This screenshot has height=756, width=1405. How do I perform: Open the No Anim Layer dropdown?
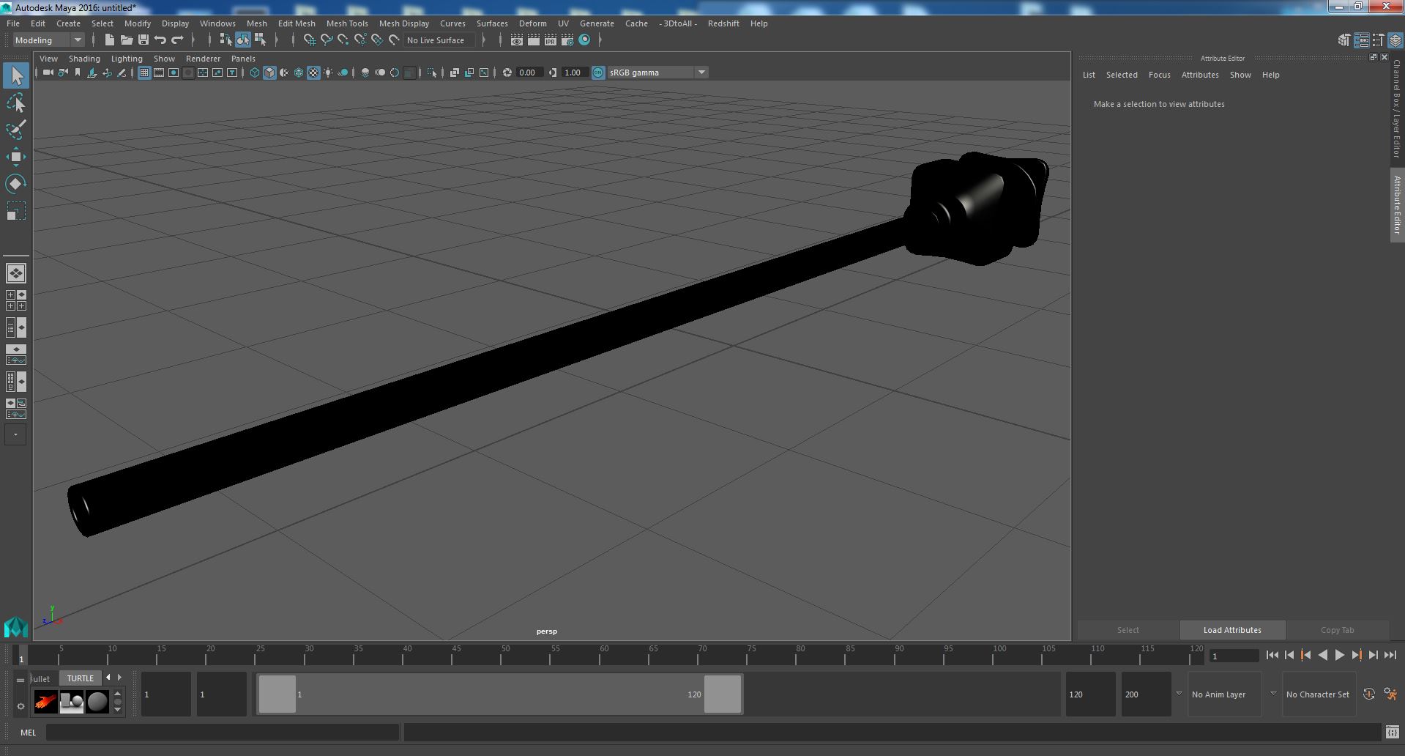pos(1224,694)
